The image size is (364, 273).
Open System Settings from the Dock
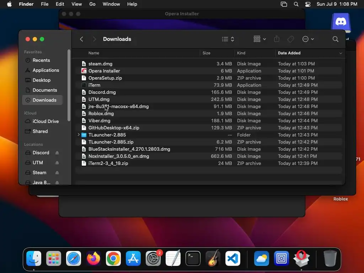153,258
